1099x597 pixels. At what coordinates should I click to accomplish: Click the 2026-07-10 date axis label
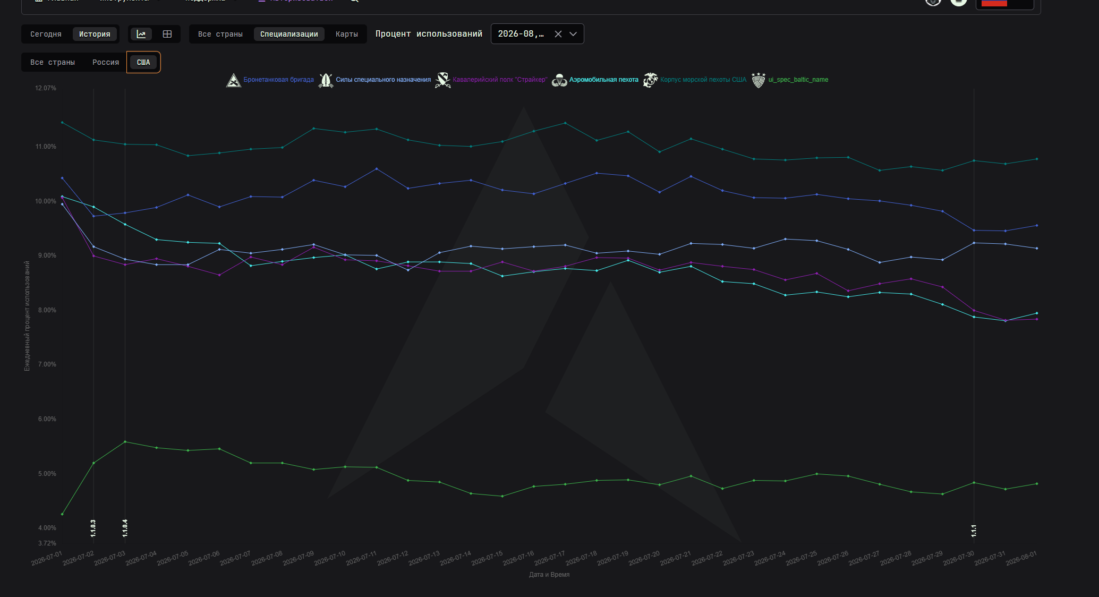click(330, 558)
